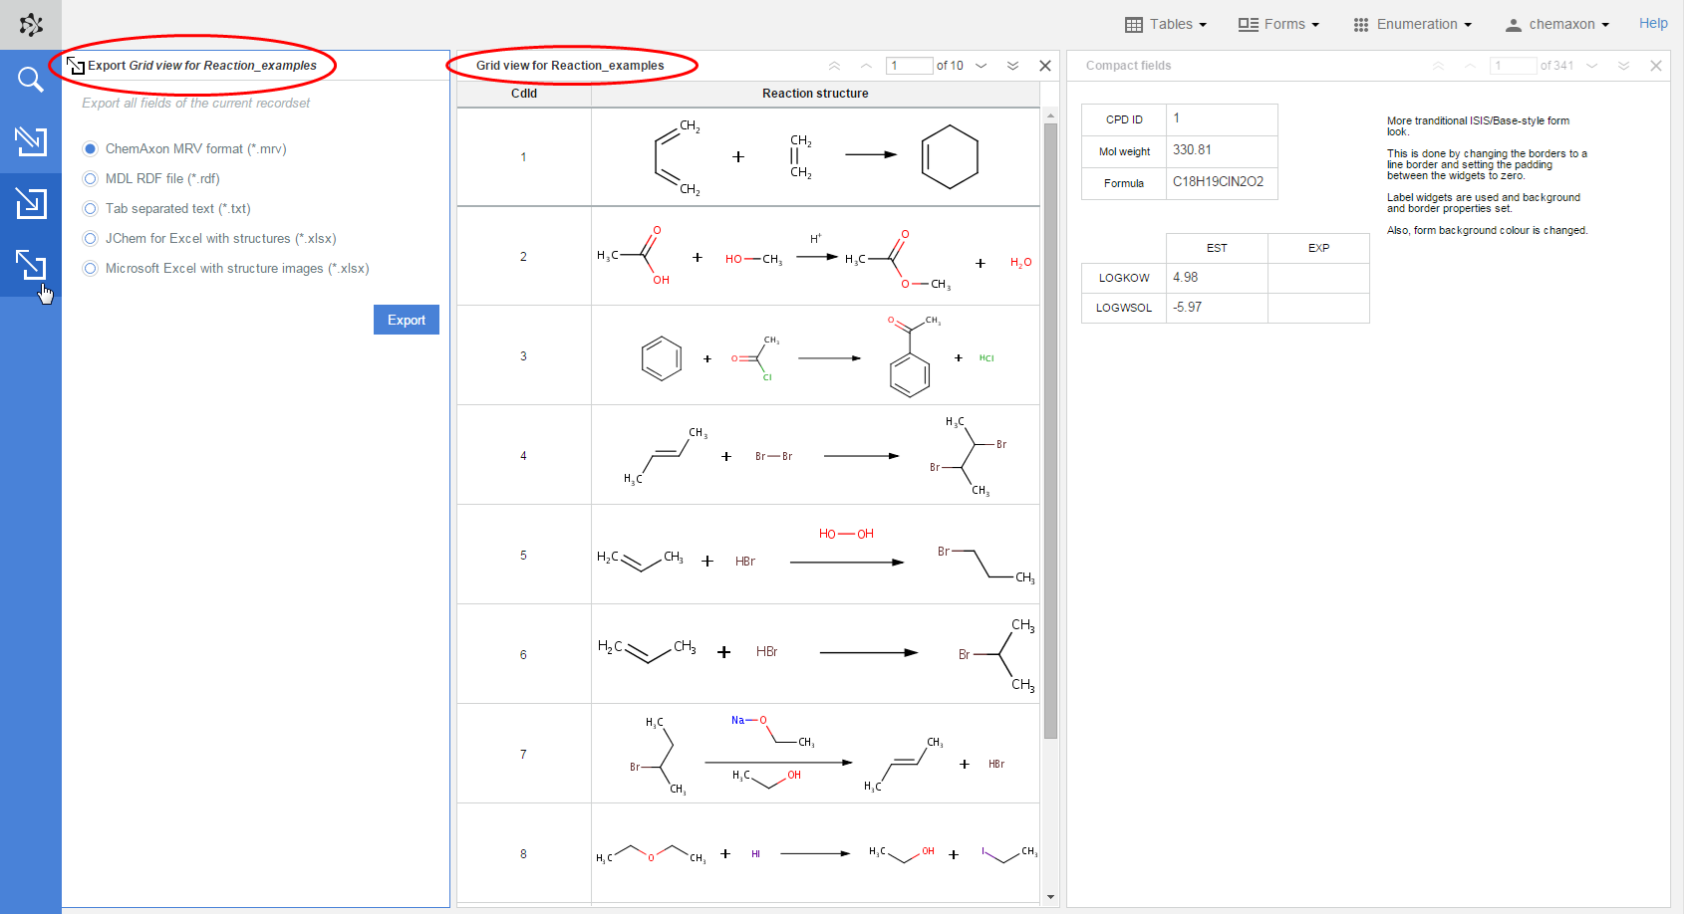
Task: Jump to first record in Grid view
Action: point(834,66)
